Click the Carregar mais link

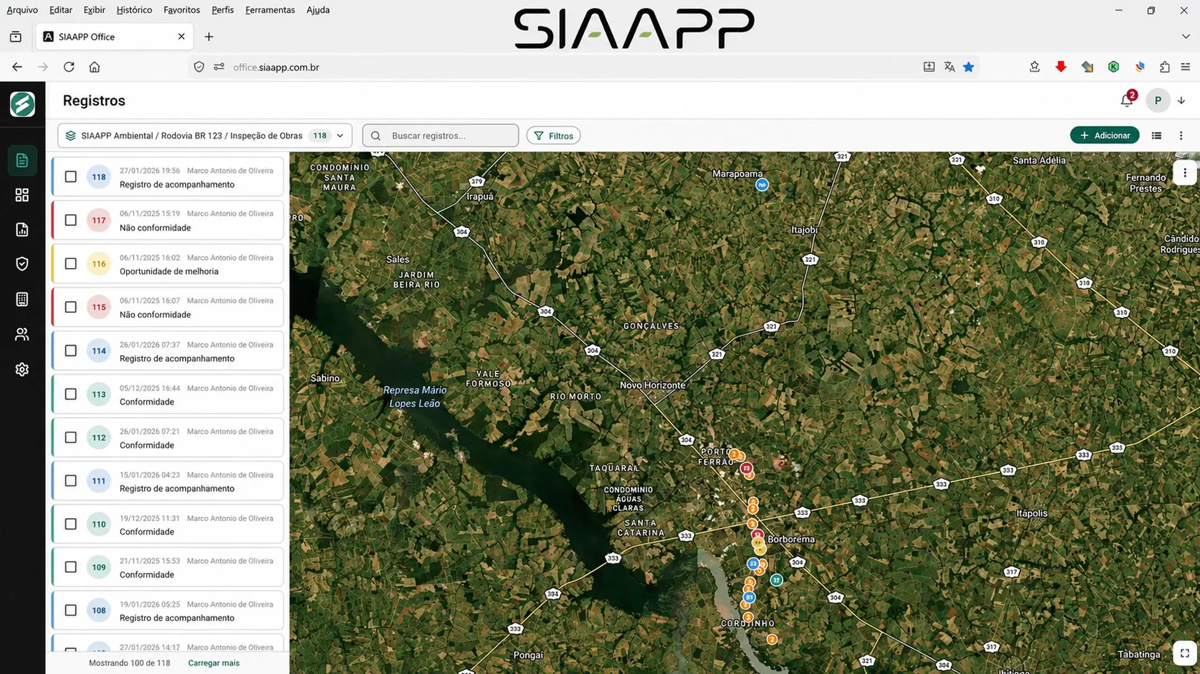214,663
